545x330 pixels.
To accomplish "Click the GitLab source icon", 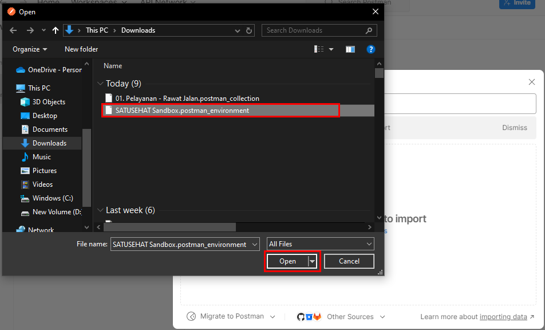I will click(317, 316).
